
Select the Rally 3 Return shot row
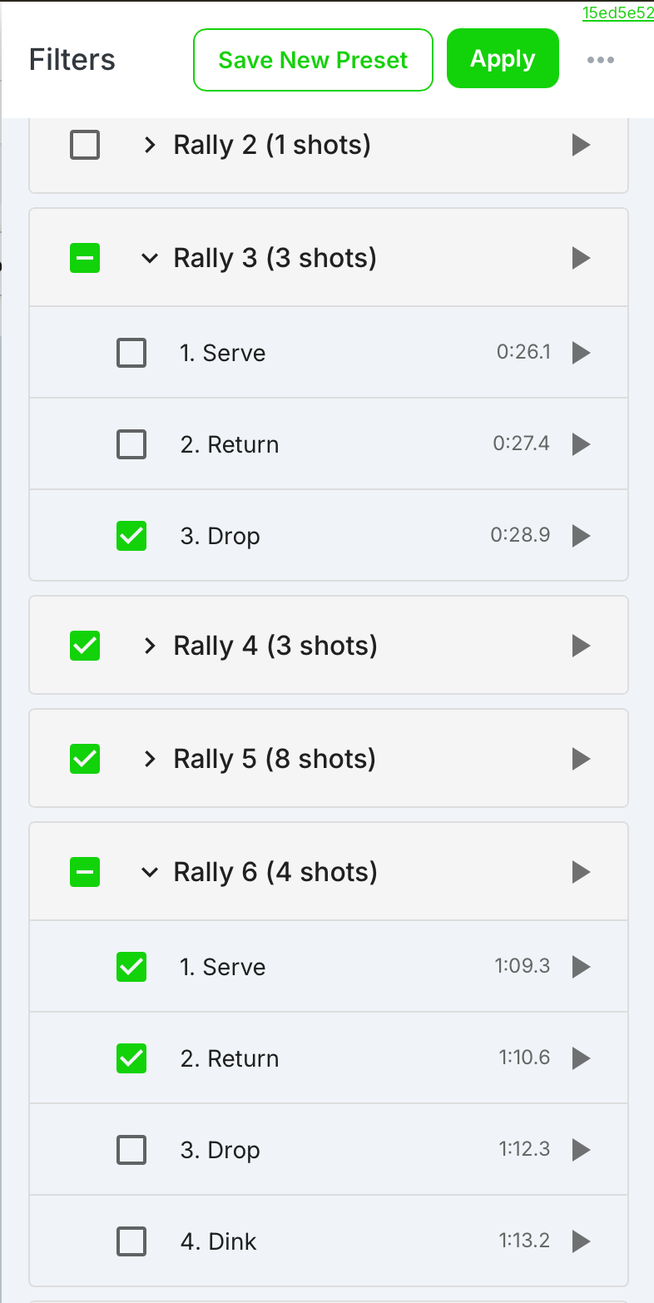coord(329,444)
